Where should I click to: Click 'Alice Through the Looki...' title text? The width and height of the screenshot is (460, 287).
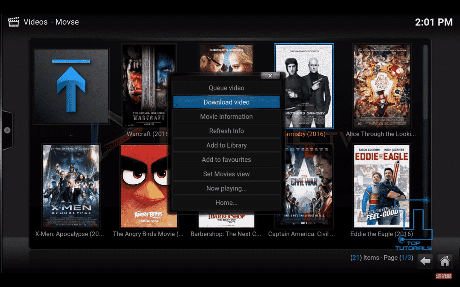[x=381, y=134]
